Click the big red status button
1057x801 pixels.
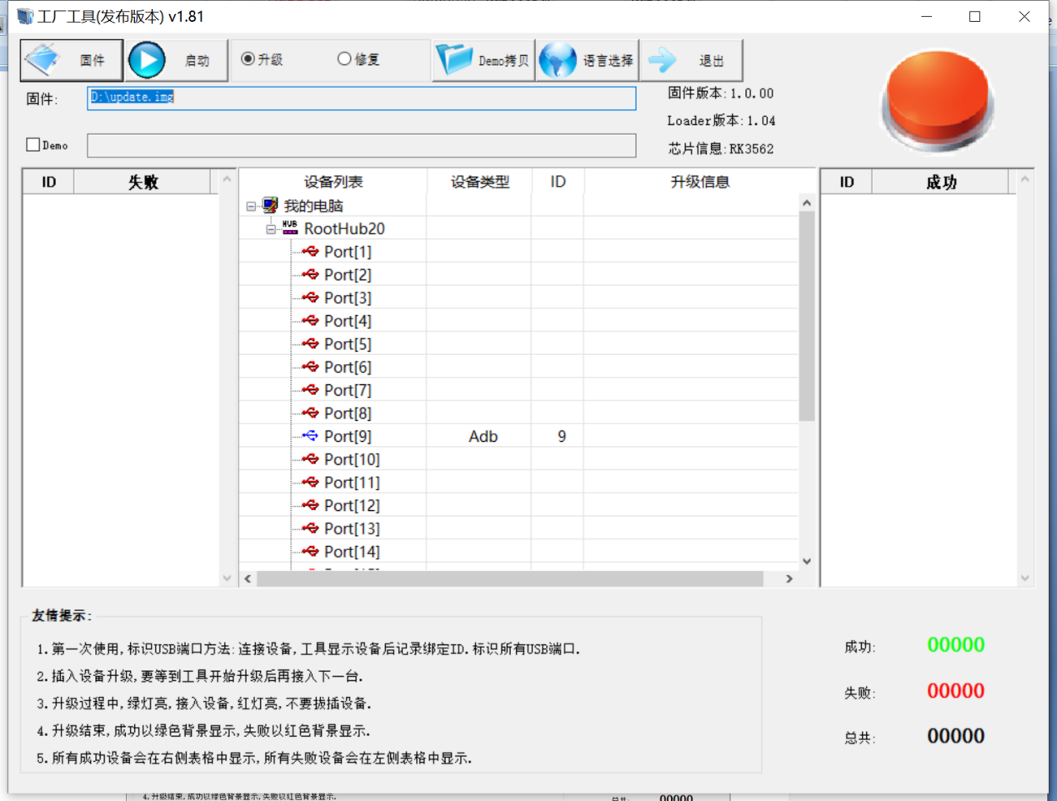(x=938, y=98)
